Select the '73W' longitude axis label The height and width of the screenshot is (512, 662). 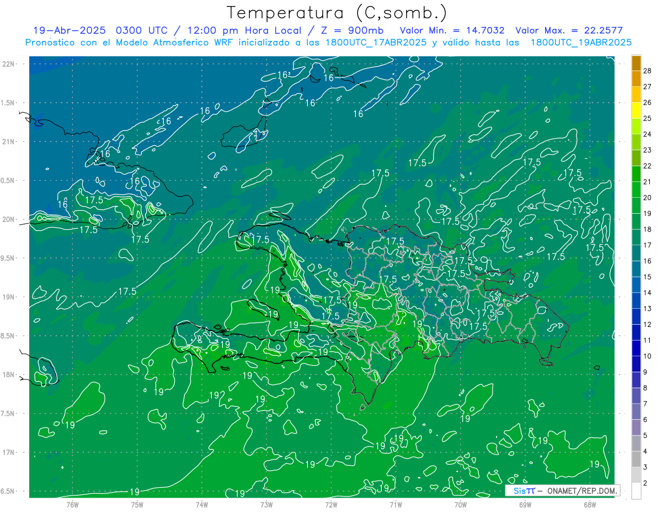[266, 504]
